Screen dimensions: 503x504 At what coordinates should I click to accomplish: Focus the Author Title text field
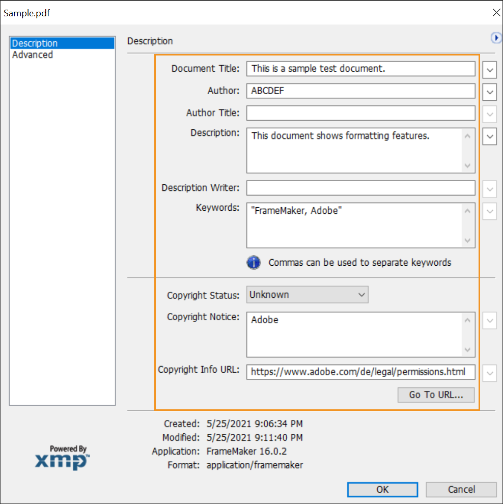pos(360,113)
